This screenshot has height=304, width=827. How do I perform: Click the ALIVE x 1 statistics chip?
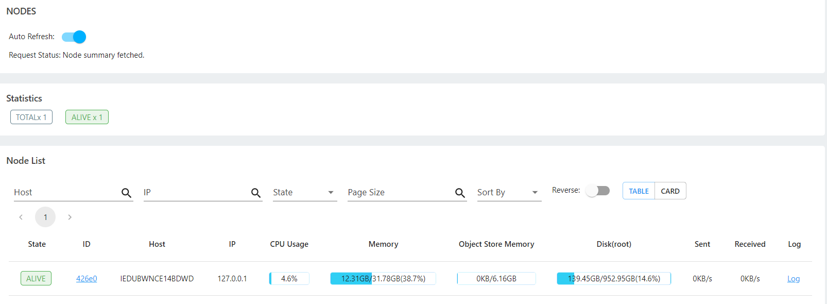pos(87,117)
